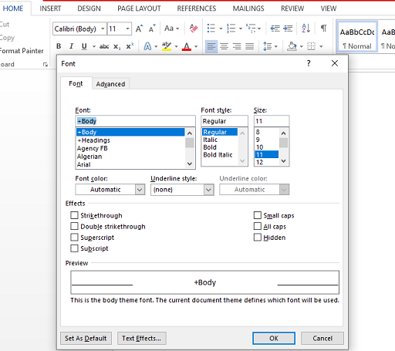Click OK button in Font dialog

click(x=274, y=338)
